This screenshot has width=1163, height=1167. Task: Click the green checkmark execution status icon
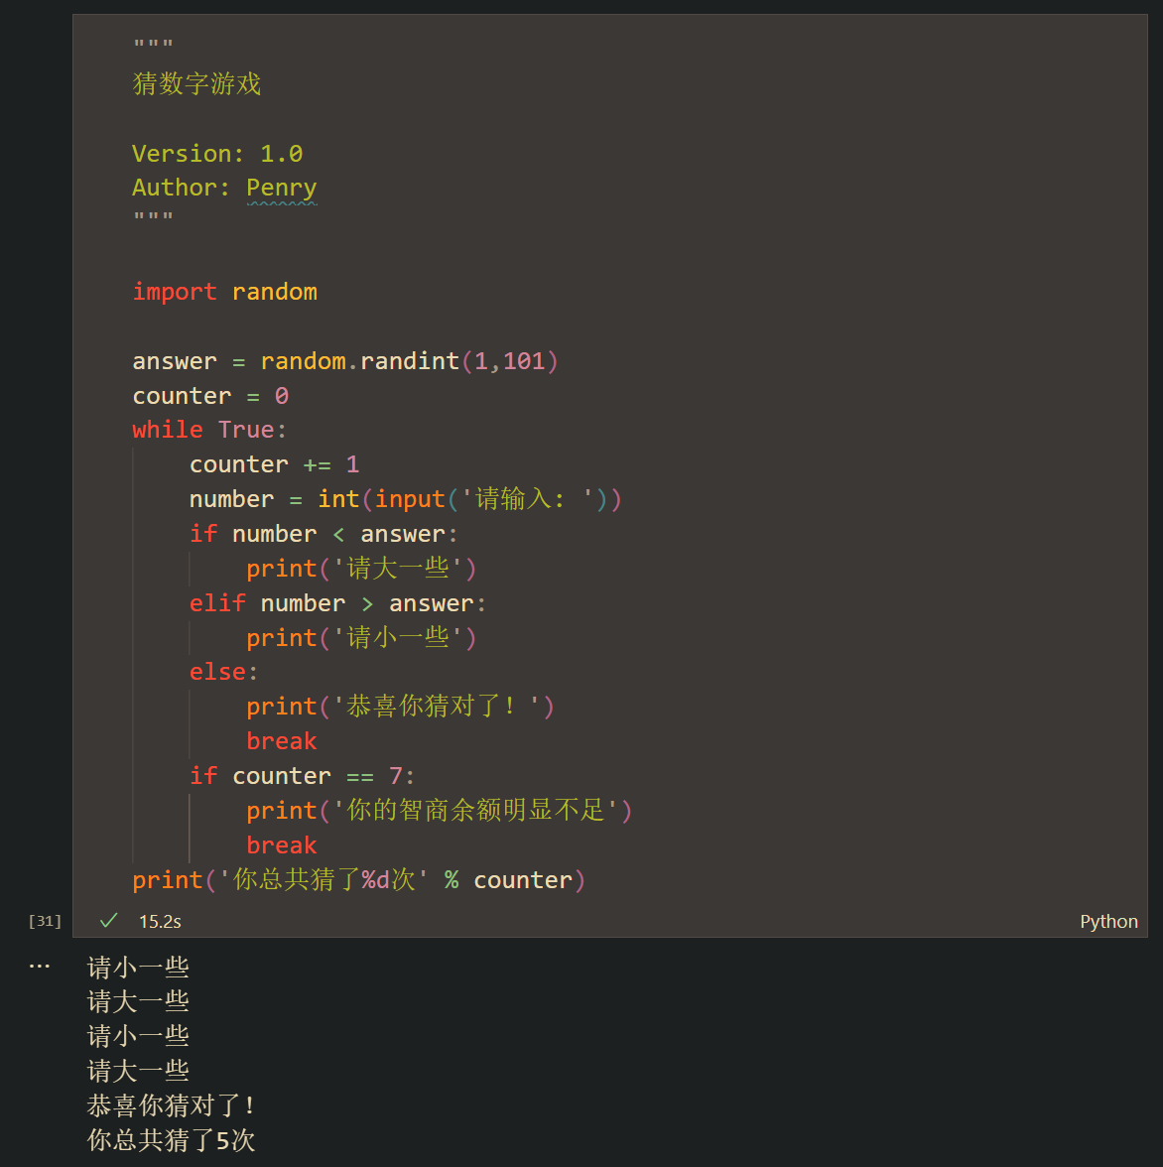[x=107, y=921]
